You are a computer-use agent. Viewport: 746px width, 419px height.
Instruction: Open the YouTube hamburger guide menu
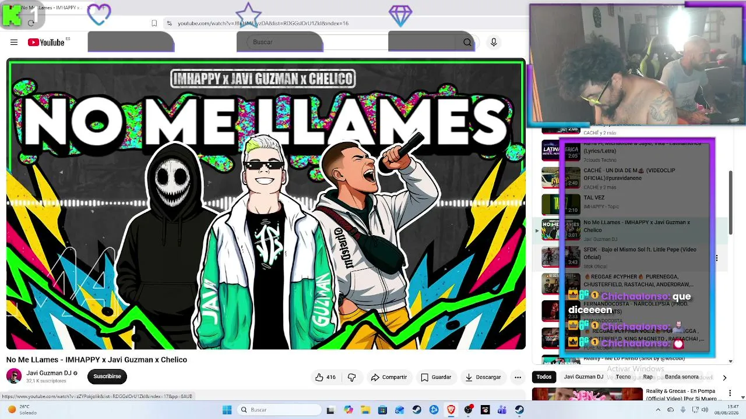14,42
